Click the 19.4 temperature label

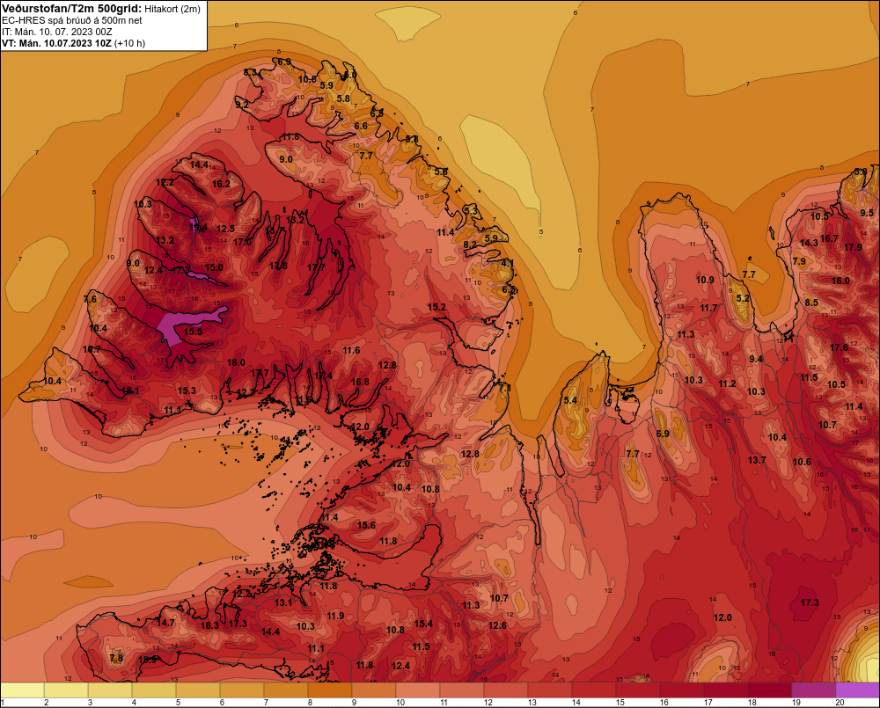[x=199, y=227]
